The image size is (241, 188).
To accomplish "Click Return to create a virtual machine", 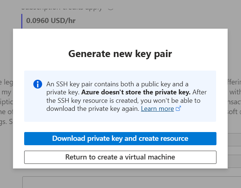I will pyautogui.click(x=120, y=157).
